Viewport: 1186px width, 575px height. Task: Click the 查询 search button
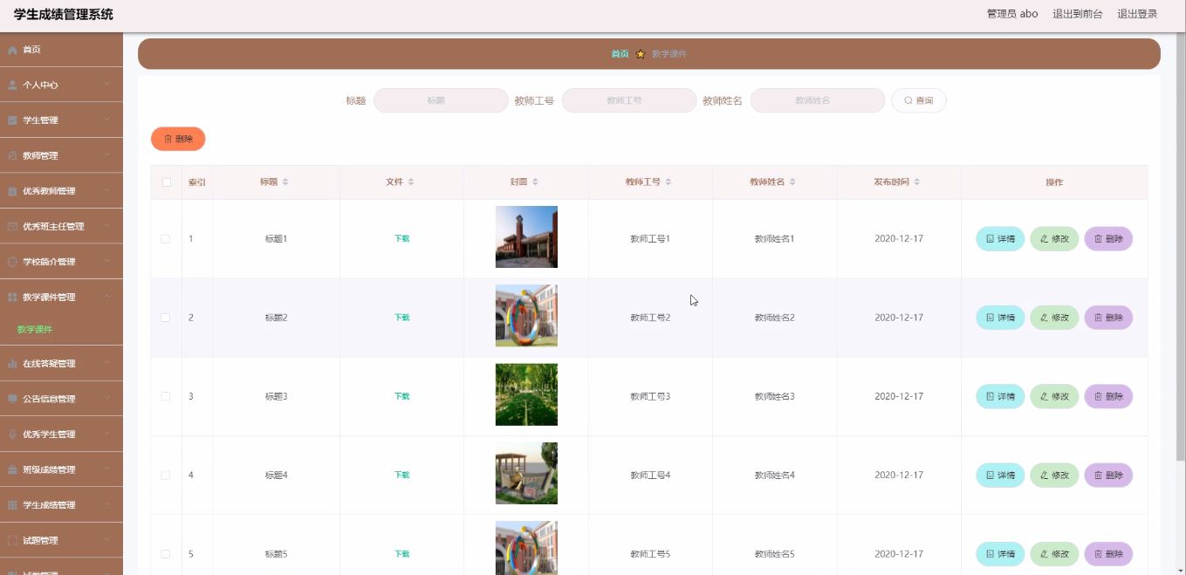coord(918,101)
